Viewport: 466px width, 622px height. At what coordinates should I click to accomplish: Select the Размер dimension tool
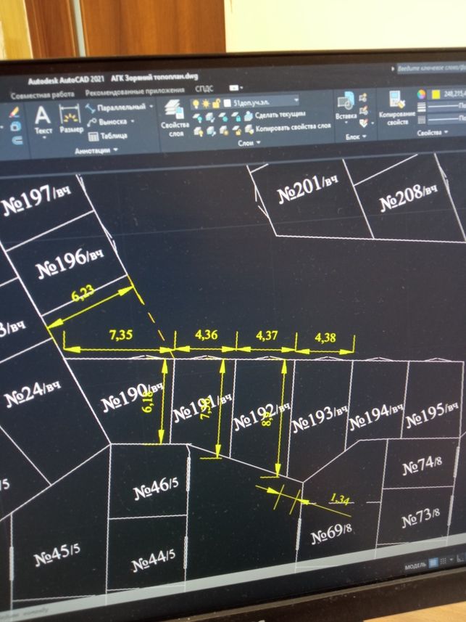pos(71,118)
